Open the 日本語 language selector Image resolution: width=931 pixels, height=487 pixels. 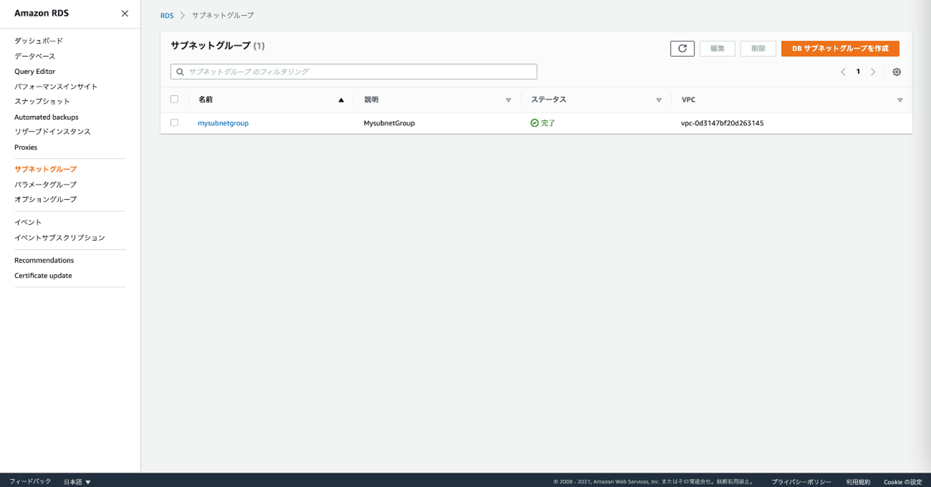77,482
